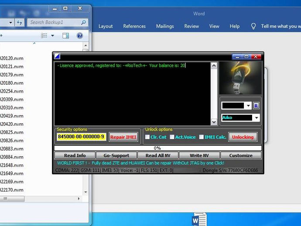This screenshot has width=301, height=226.
Task: Enable the Clr. Cnt checkbox
Action: point(147,137)
